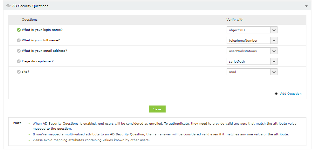Open the userWorkstations attribute dropdown

coord(274,51)
